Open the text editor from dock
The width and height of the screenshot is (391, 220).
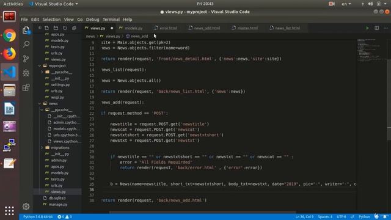pyautogui.click(x=9, y=164)
